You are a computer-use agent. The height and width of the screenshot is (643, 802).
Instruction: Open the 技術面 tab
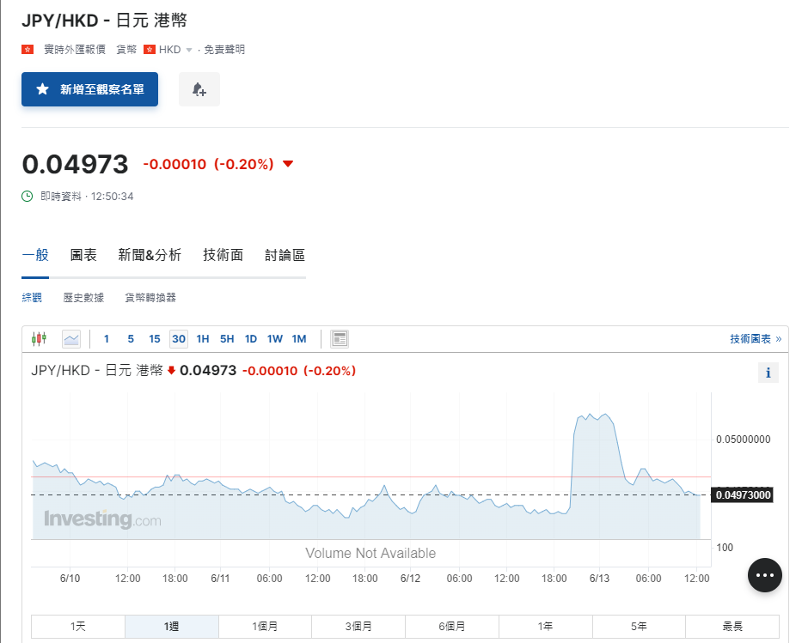[x=222, y=255]
